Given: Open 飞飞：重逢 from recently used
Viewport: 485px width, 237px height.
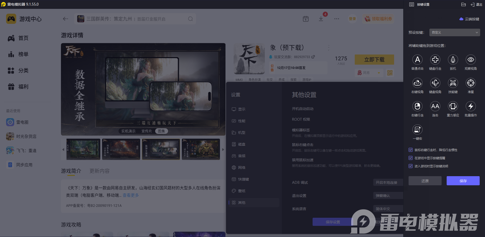Looking at the screenshot, I should (x=21, y=151).
